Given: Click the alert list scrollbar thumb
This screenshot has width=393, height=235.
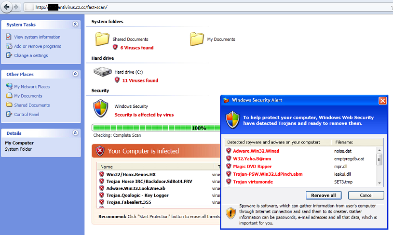Looking at the screenshot, I should (379, 159).
